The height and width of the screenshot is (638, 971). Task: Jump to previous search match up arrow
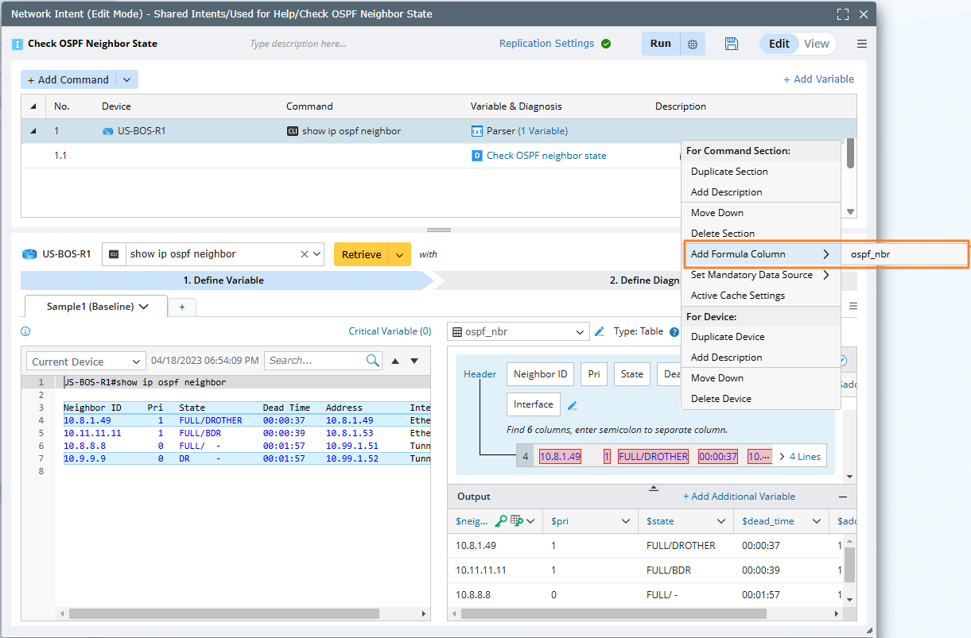point(395,361)
